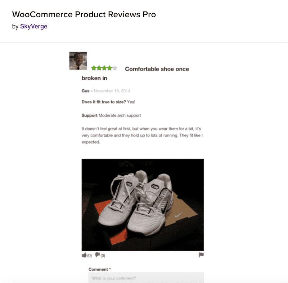Click the November 19, 2014 date
The width and height of the screenshot is (288, 283).
point(112,91)
